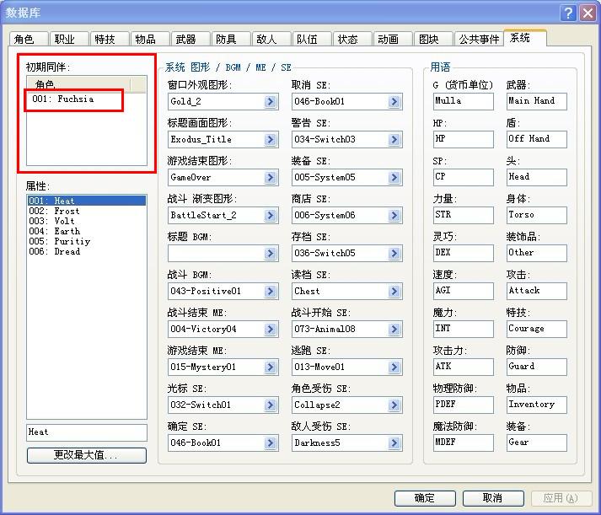Open picker arrow for 光标 SE 032-Switch01

pos(271,405)
